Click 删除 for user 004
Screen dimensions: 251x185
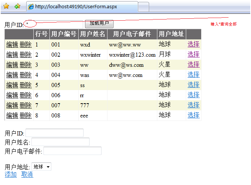(x=26, y=75)
